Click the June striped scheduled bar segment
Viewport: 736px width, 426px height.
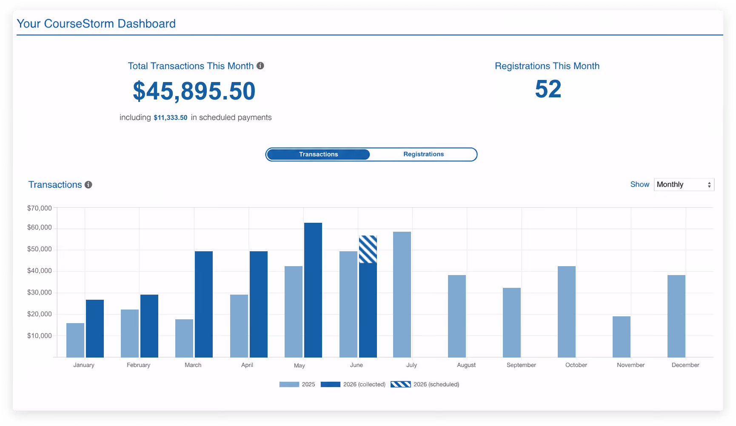tap(368, 250)
